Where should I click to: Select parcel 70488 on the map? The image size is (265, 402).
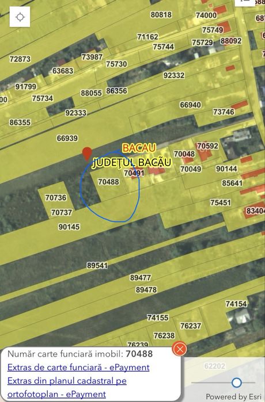click(x=109, y=182)
